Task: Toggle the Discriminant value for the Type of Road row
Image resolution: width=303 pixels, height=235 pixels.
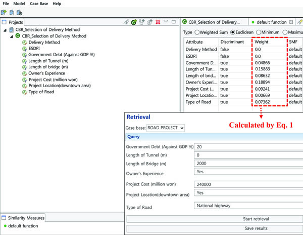Action: pos(224,102)
